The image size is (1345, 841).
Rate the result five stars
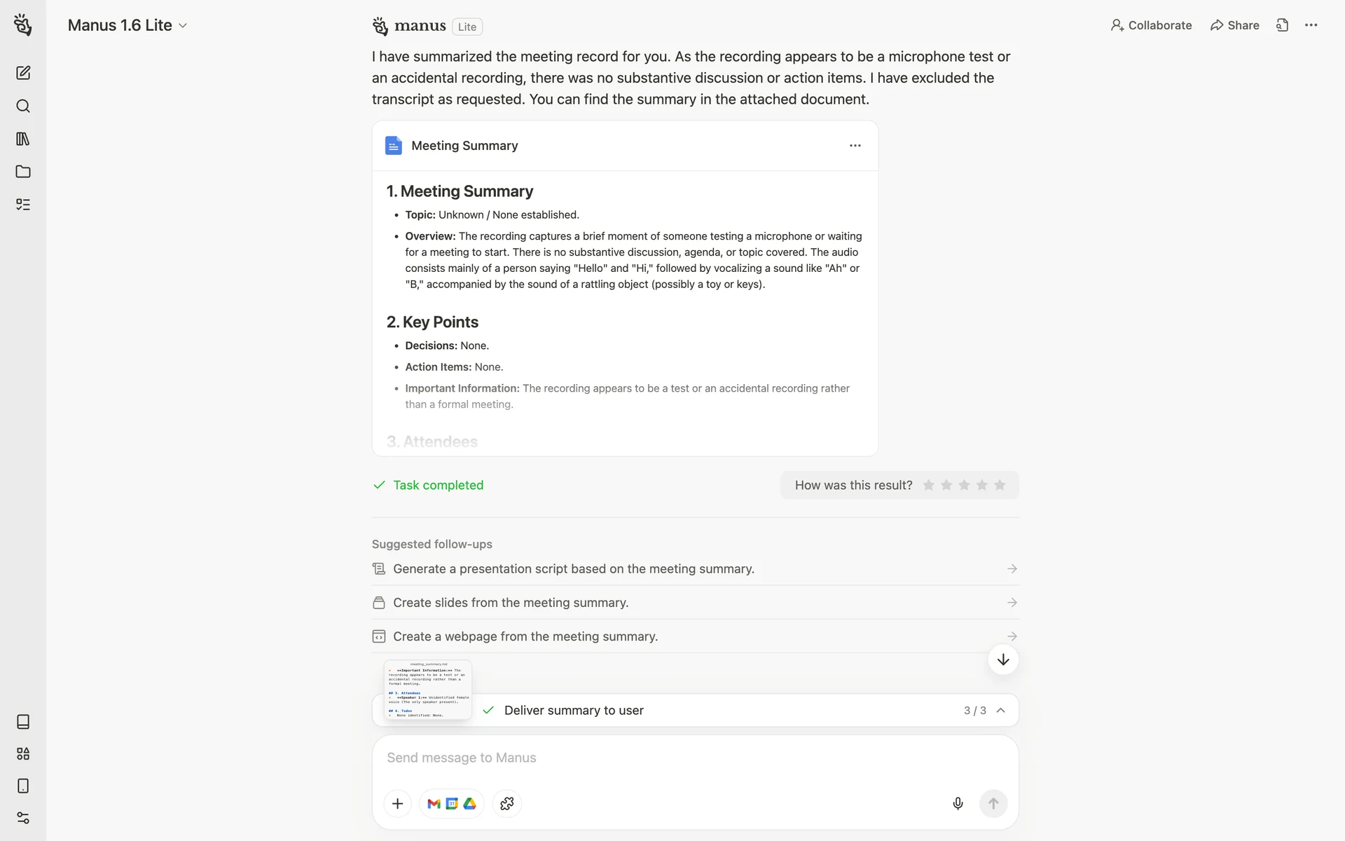click(1000, 485)
